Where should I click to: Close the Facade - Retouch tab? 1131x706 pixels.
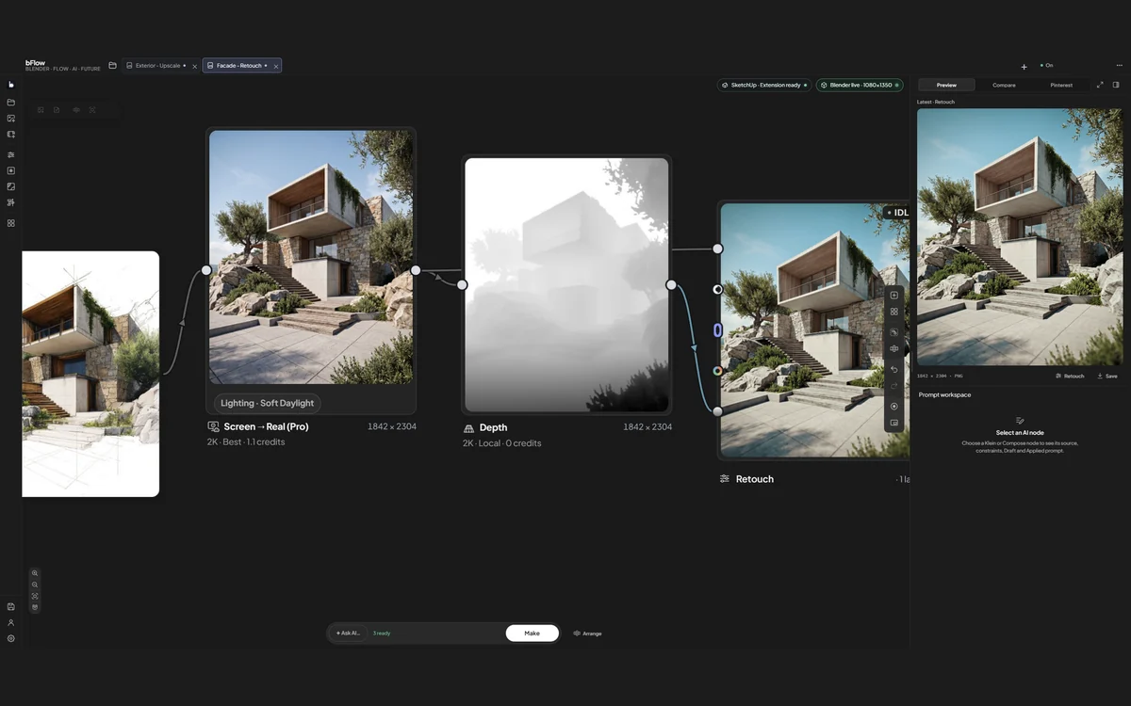[x=276, y=67]
